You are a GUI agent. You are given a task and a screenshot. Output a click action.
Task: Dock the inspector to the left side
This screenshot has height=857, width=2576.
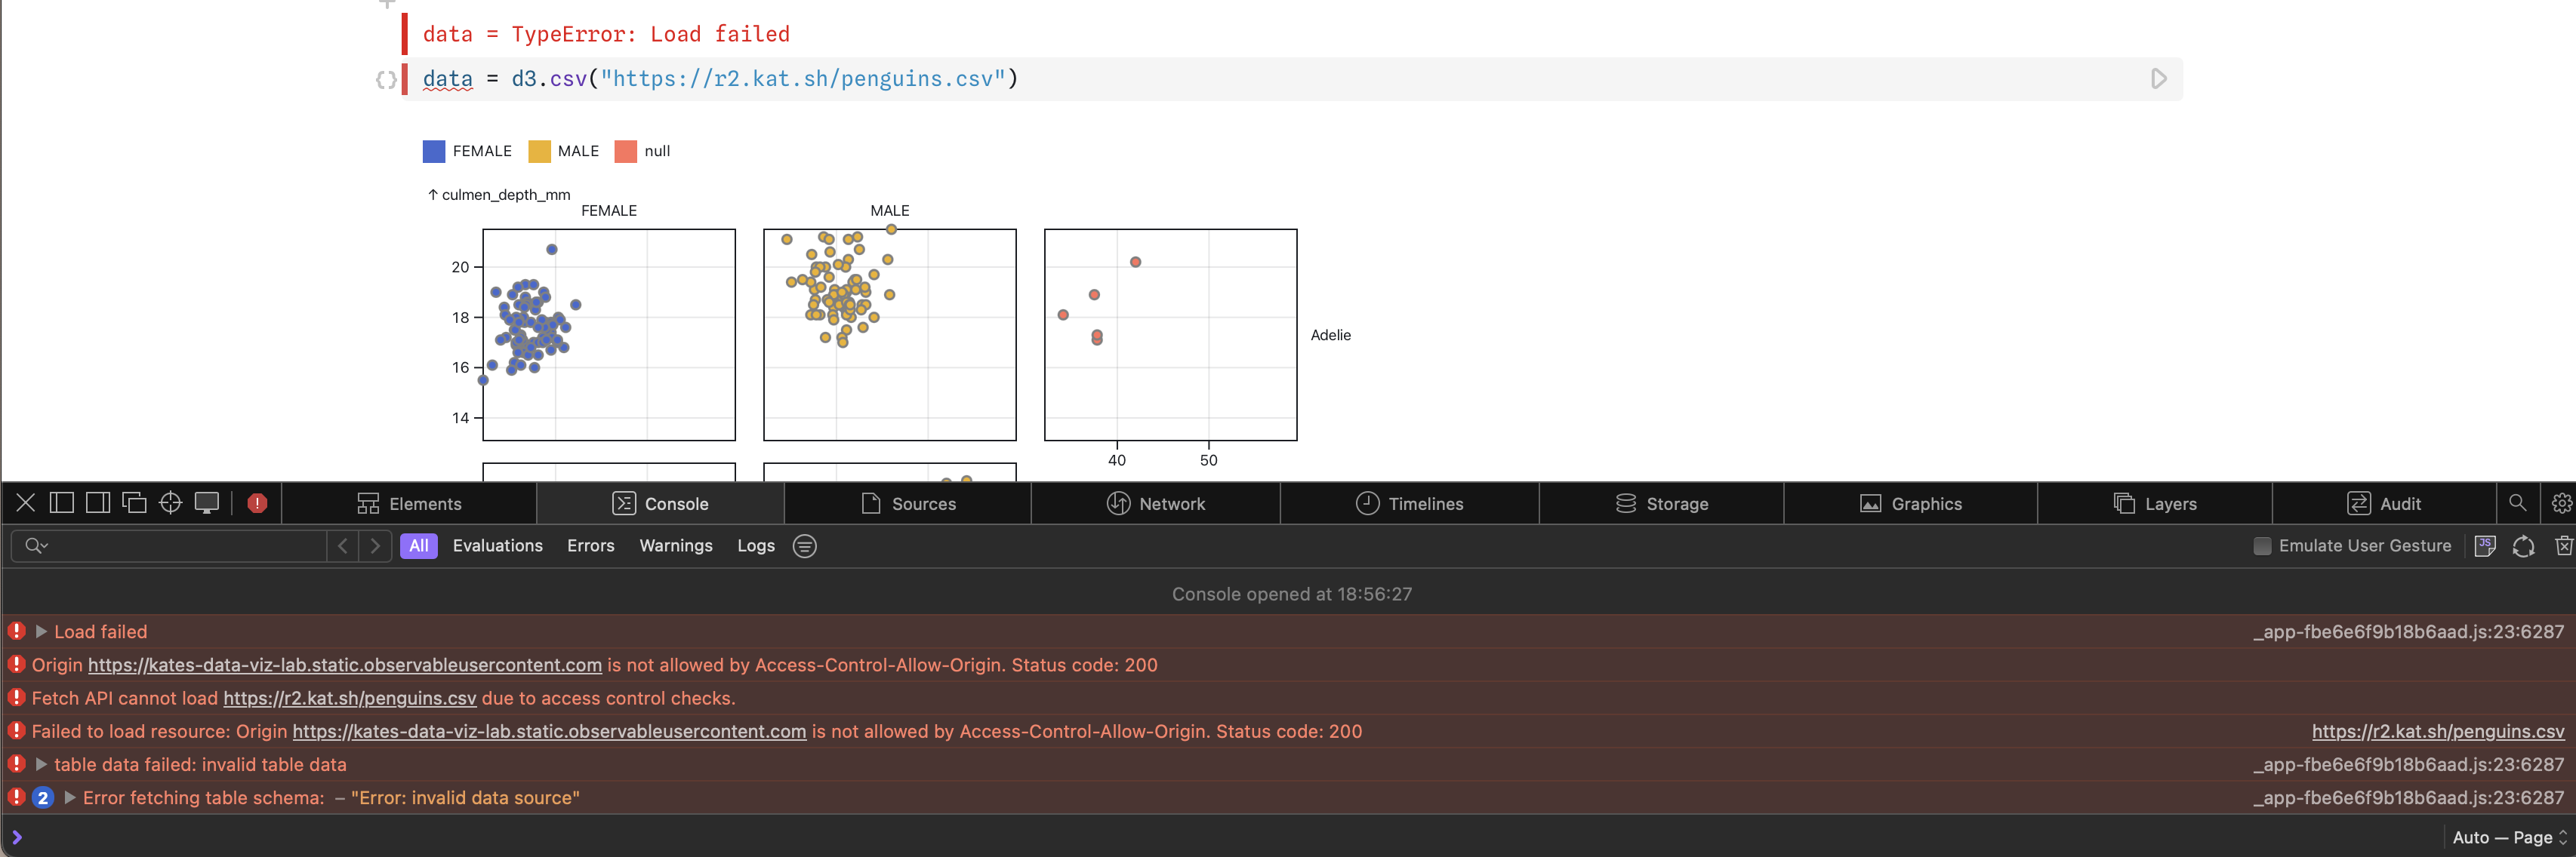tap(62, 503)
